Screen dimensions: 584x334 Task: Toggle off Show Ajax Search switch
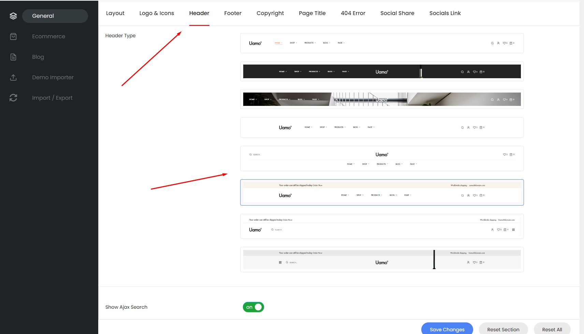pyautogui.click(x=253, y=307)
